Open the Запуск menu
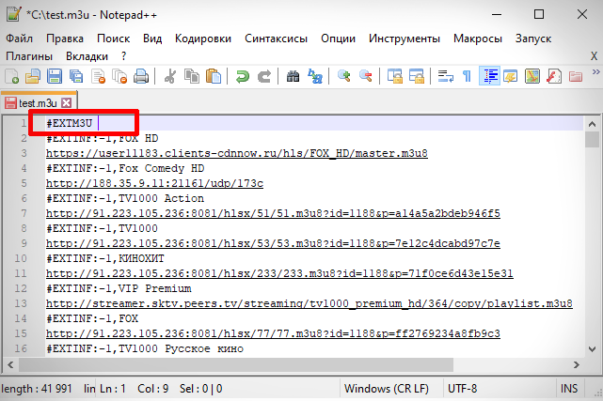The image size is (603, 401). 533,39
